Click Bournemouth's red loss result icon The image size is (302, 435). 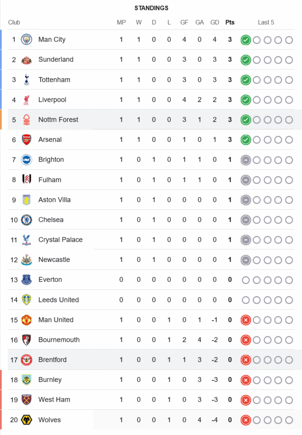[x=246, y=340]
